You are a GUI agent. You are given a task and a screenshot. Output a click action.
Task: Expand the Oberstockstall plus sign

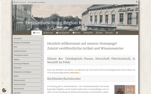[41, 89]
